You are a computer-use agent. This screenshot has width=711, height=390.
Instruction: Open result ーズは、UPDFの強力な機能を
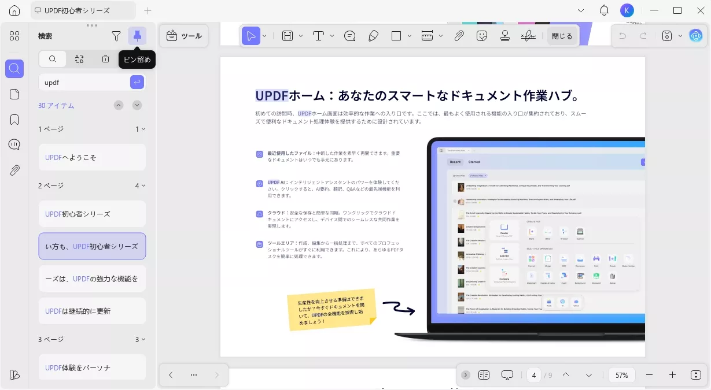coord(92,278)
